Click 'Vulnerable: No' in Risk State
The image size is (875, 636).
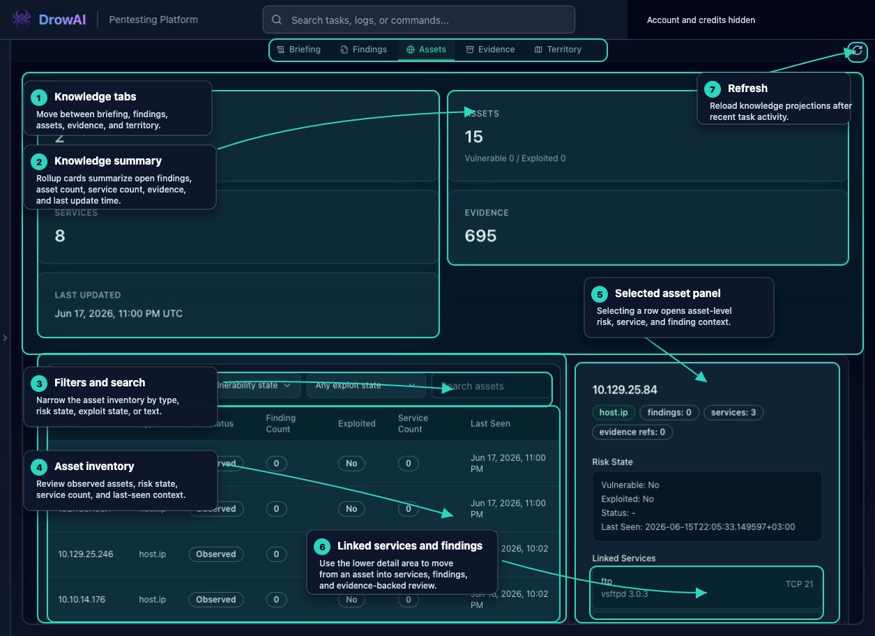(630, 485)
